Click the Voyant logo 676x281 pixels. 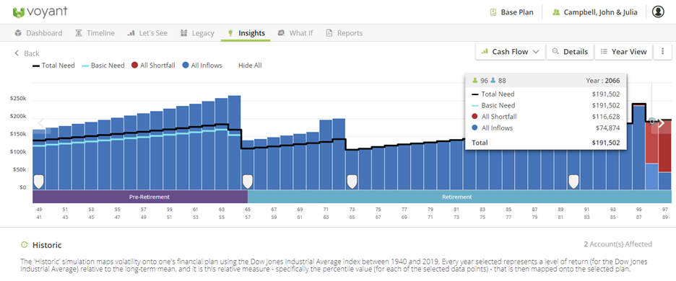[x=40, y=12]
